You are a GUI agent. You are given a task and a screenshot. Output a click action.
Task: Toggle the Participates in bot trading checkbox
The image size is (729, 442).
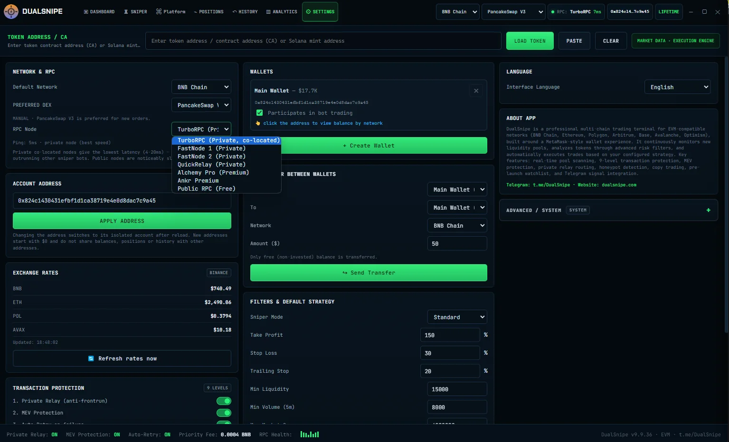point(259,113)
